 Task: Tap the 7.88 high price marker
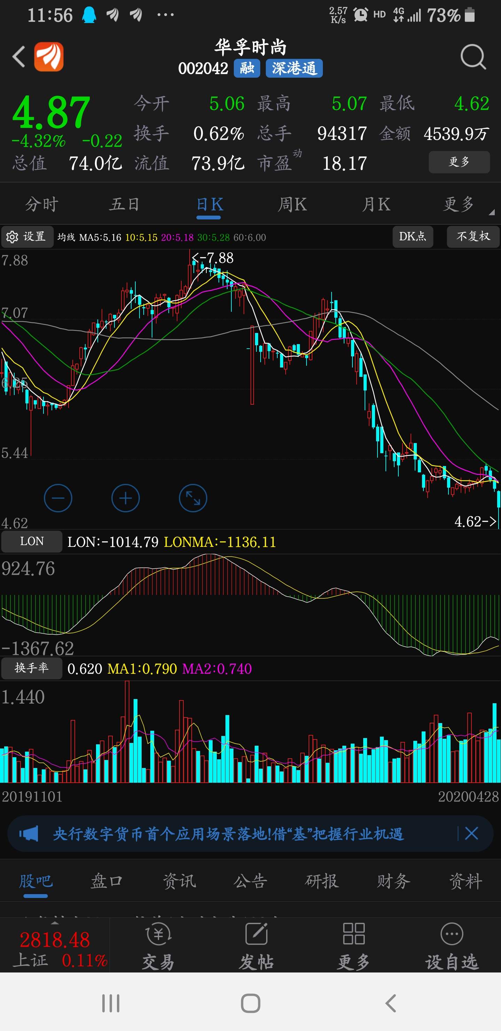(x=213, y=258)
